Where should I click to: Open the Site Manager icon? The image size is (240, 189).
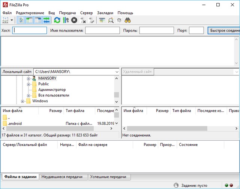tap(6, 20)
